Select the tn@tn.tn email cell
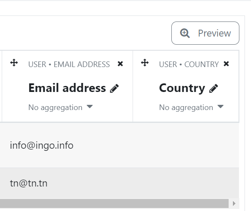251x211 pixels. pos(29,183)
